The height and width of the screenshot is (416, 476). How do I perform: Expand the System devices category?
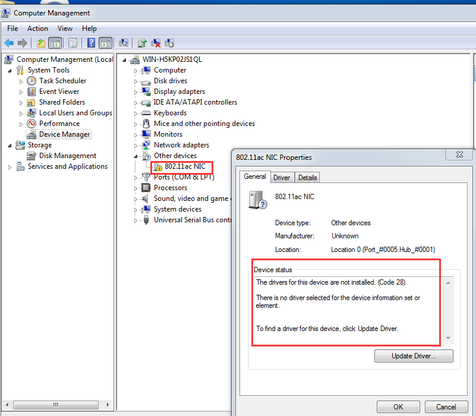(x=135, y=210)
